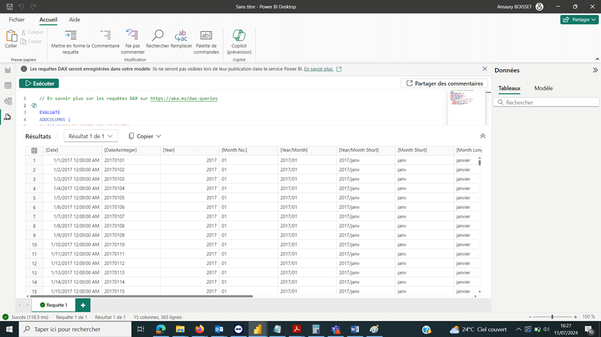Open Palette de commandes
601x337 pixels.
pos(206,42)
